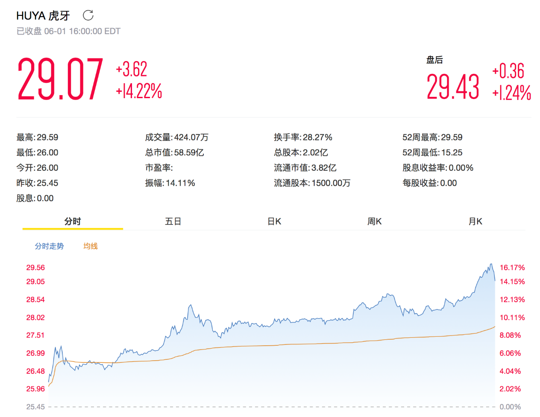The height and width of the screenshot is (417, 540).
Task: Click the +0.36 after-hours change
Action: 508,71
